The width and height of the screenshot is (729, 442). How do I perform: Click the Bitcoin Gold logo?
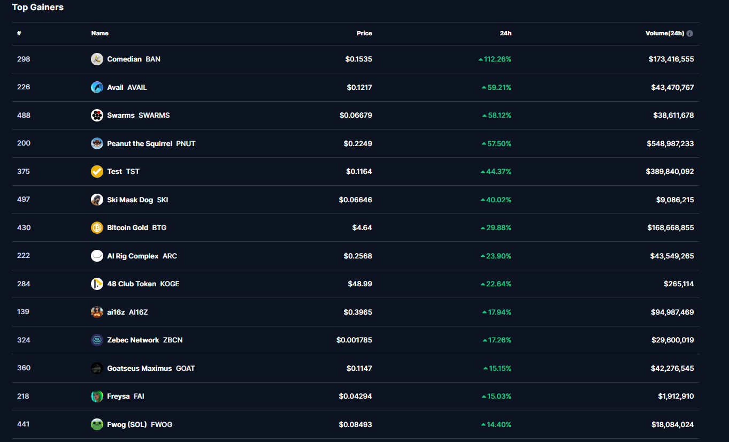97,228
